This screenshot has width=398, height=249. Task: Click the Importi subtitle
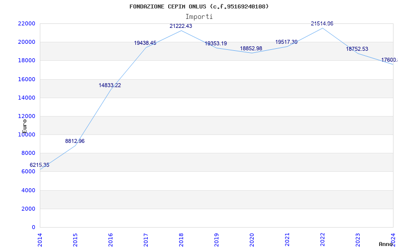[199, 17]
